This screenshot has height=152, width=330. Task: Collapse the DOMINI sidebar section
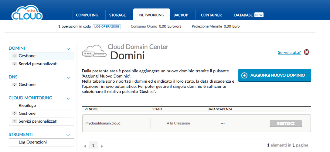[68, 49]
